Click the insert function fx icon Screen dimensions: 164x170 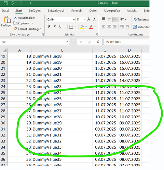98,42
